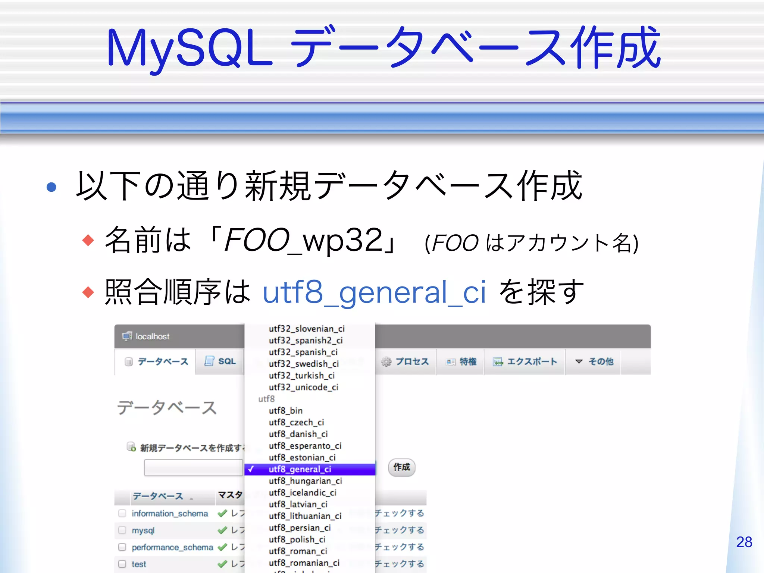Open the performance_schema database link
The width and height of the screenshot is (764, 573).
pos(172,547)
